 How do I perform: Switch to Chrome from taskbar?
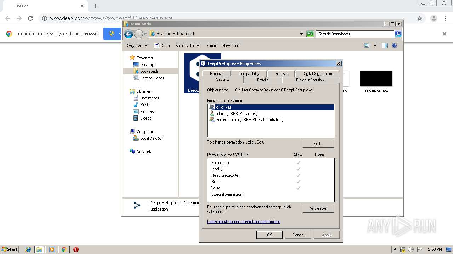(64, 249)
